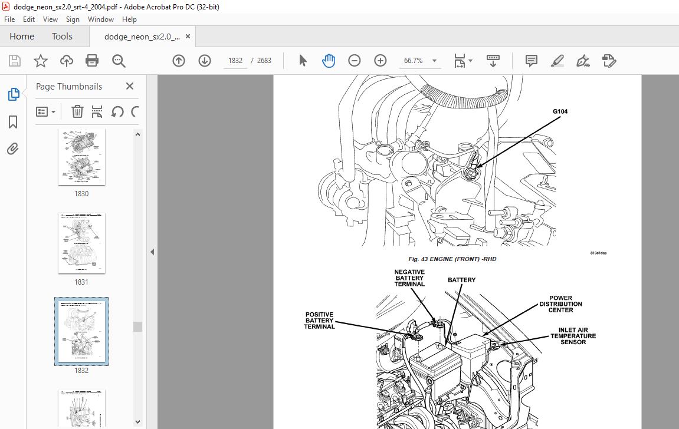Click the NEGATIVE BATTERY TERMINAL label

[409, 278]
